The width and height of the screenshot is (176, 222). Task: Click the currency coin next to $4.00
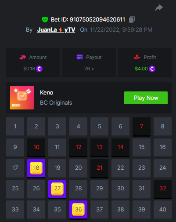152,69
